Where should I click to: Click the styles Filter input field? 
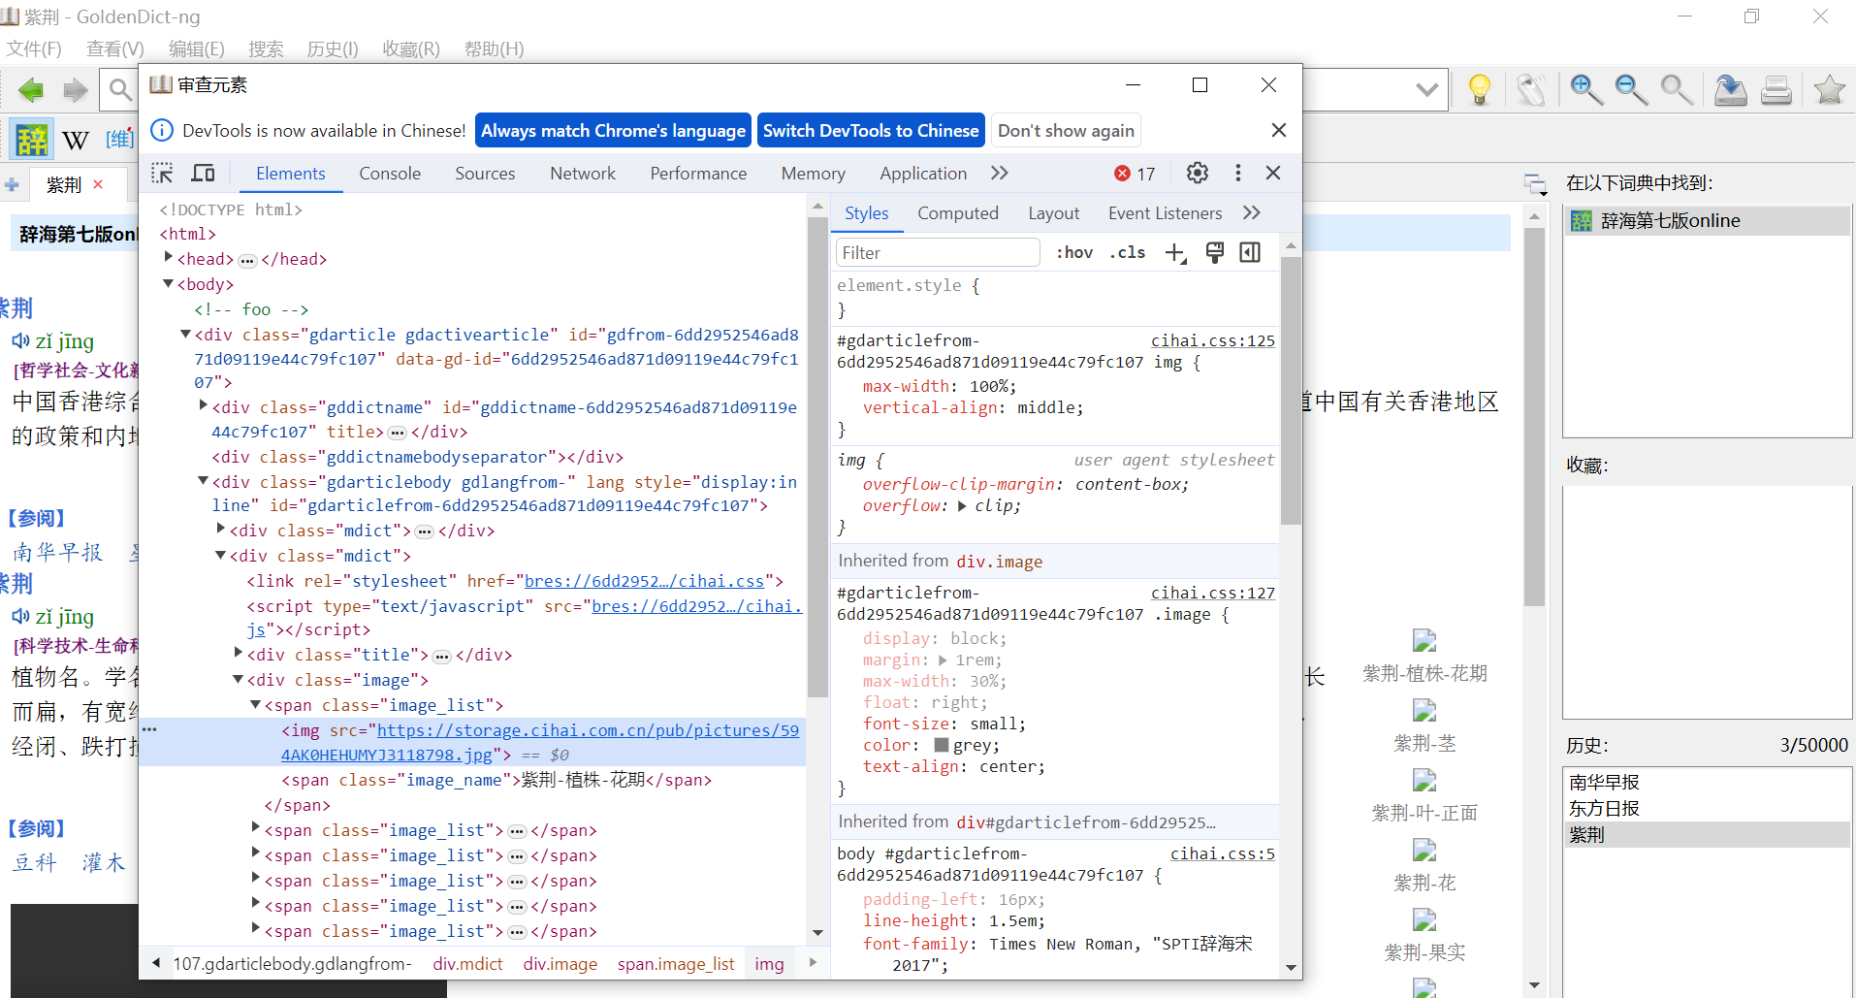pos(937,253)
